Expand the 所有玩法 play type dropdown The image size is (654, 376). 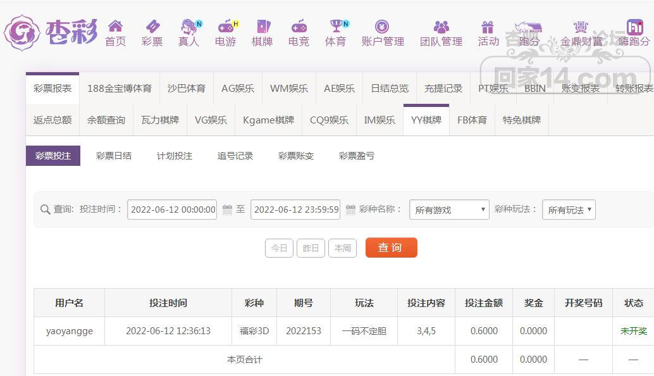click(x=568, y=209)
